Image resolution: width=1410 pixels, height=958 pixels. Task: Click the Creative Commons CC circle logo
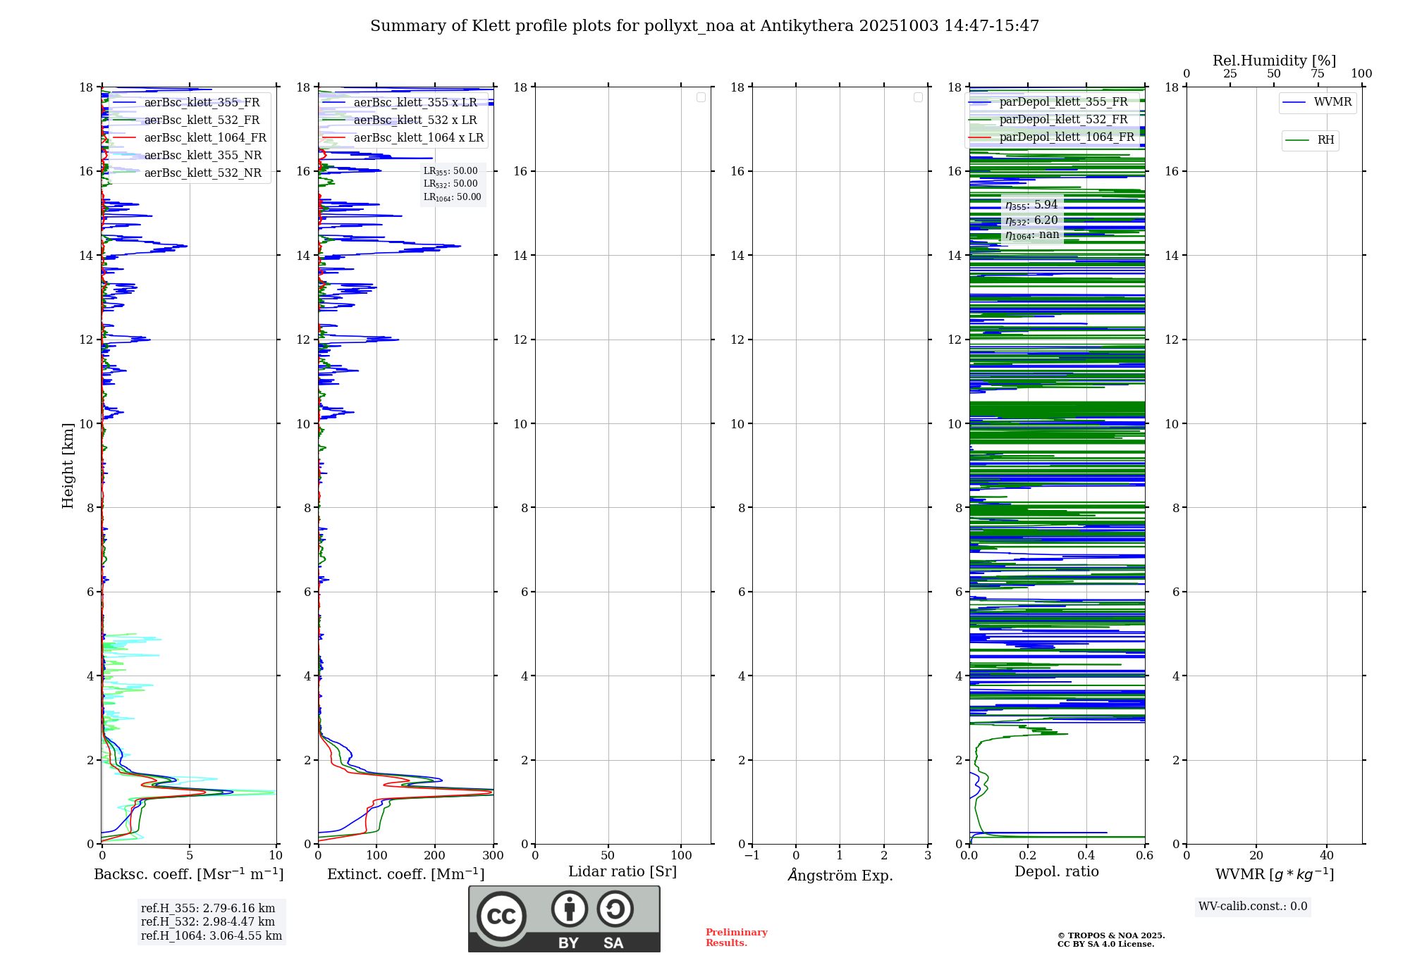click(501, 916)
